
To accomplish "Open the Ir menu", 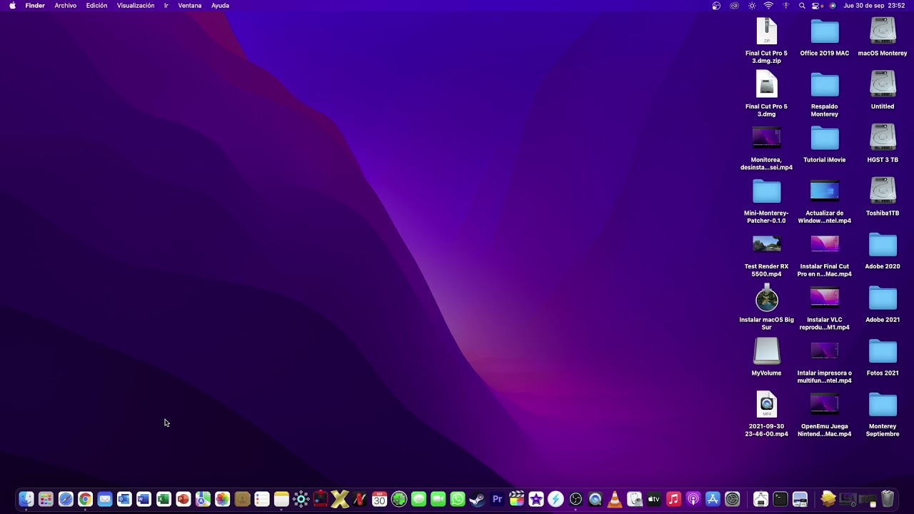I will click(166, 6).
